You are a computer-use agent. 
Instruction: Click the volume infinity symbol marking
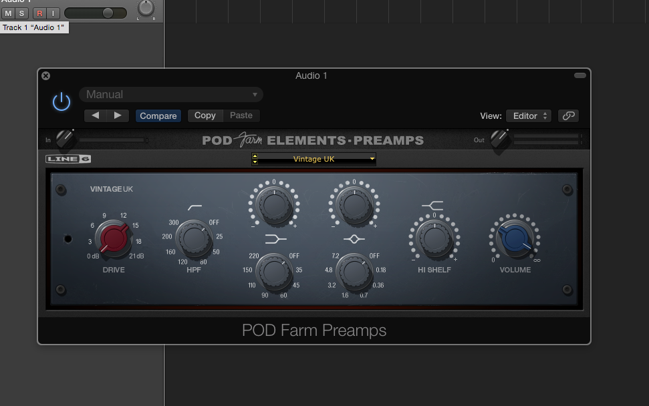[537, 260]
